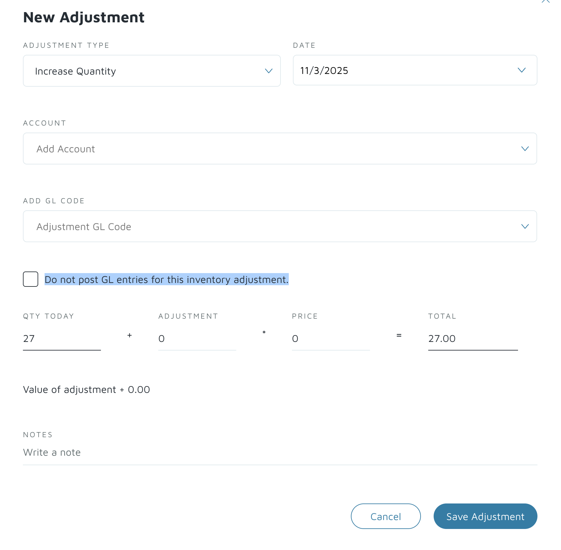
Task: Click the Qty Today field showing 27
Action: point(62,339)
